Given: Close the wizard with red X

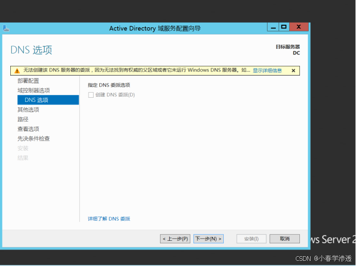Looking at the screenshot, I should (x=299, y=27).
